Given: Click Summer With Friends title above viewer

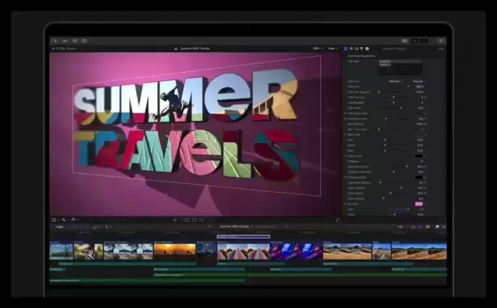Looking at the screenshot, I should 195,48.
